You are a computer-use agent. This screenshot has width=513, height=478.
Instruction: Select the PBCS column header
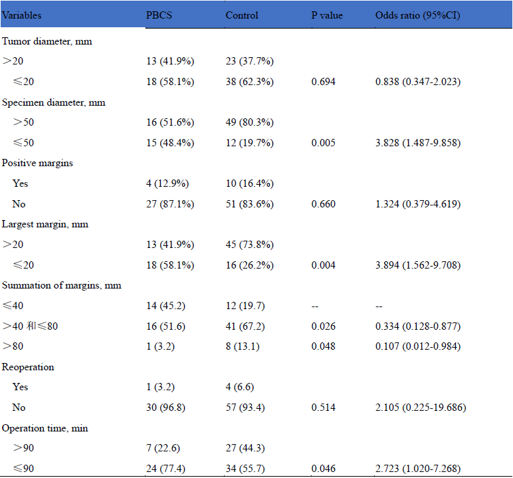pos(159,15)
